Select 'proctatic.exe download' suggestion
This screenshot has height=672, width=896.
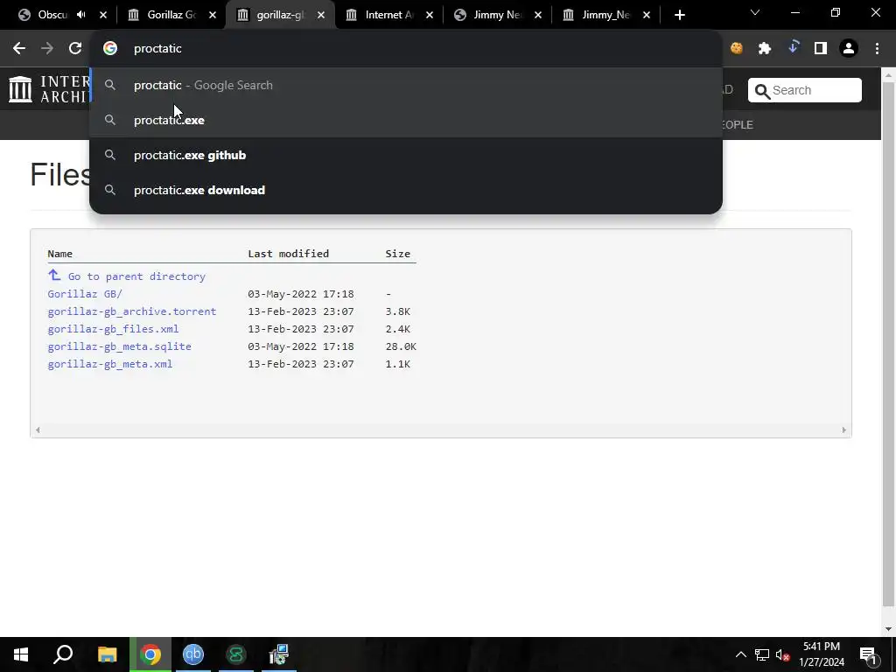406,190
